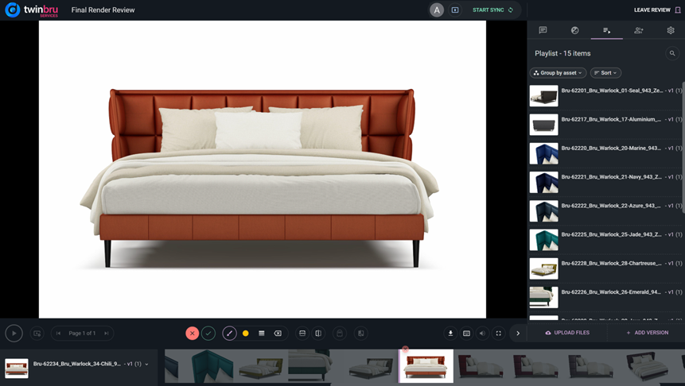
Task: Expand Group by asset dropdown
Action: pos(558,73)
